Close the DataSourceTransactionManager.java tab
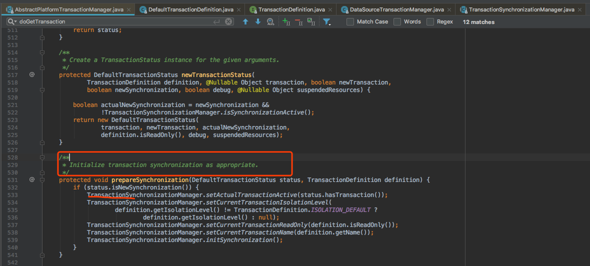This screenshot has height=266, width=590. (450, 9)
